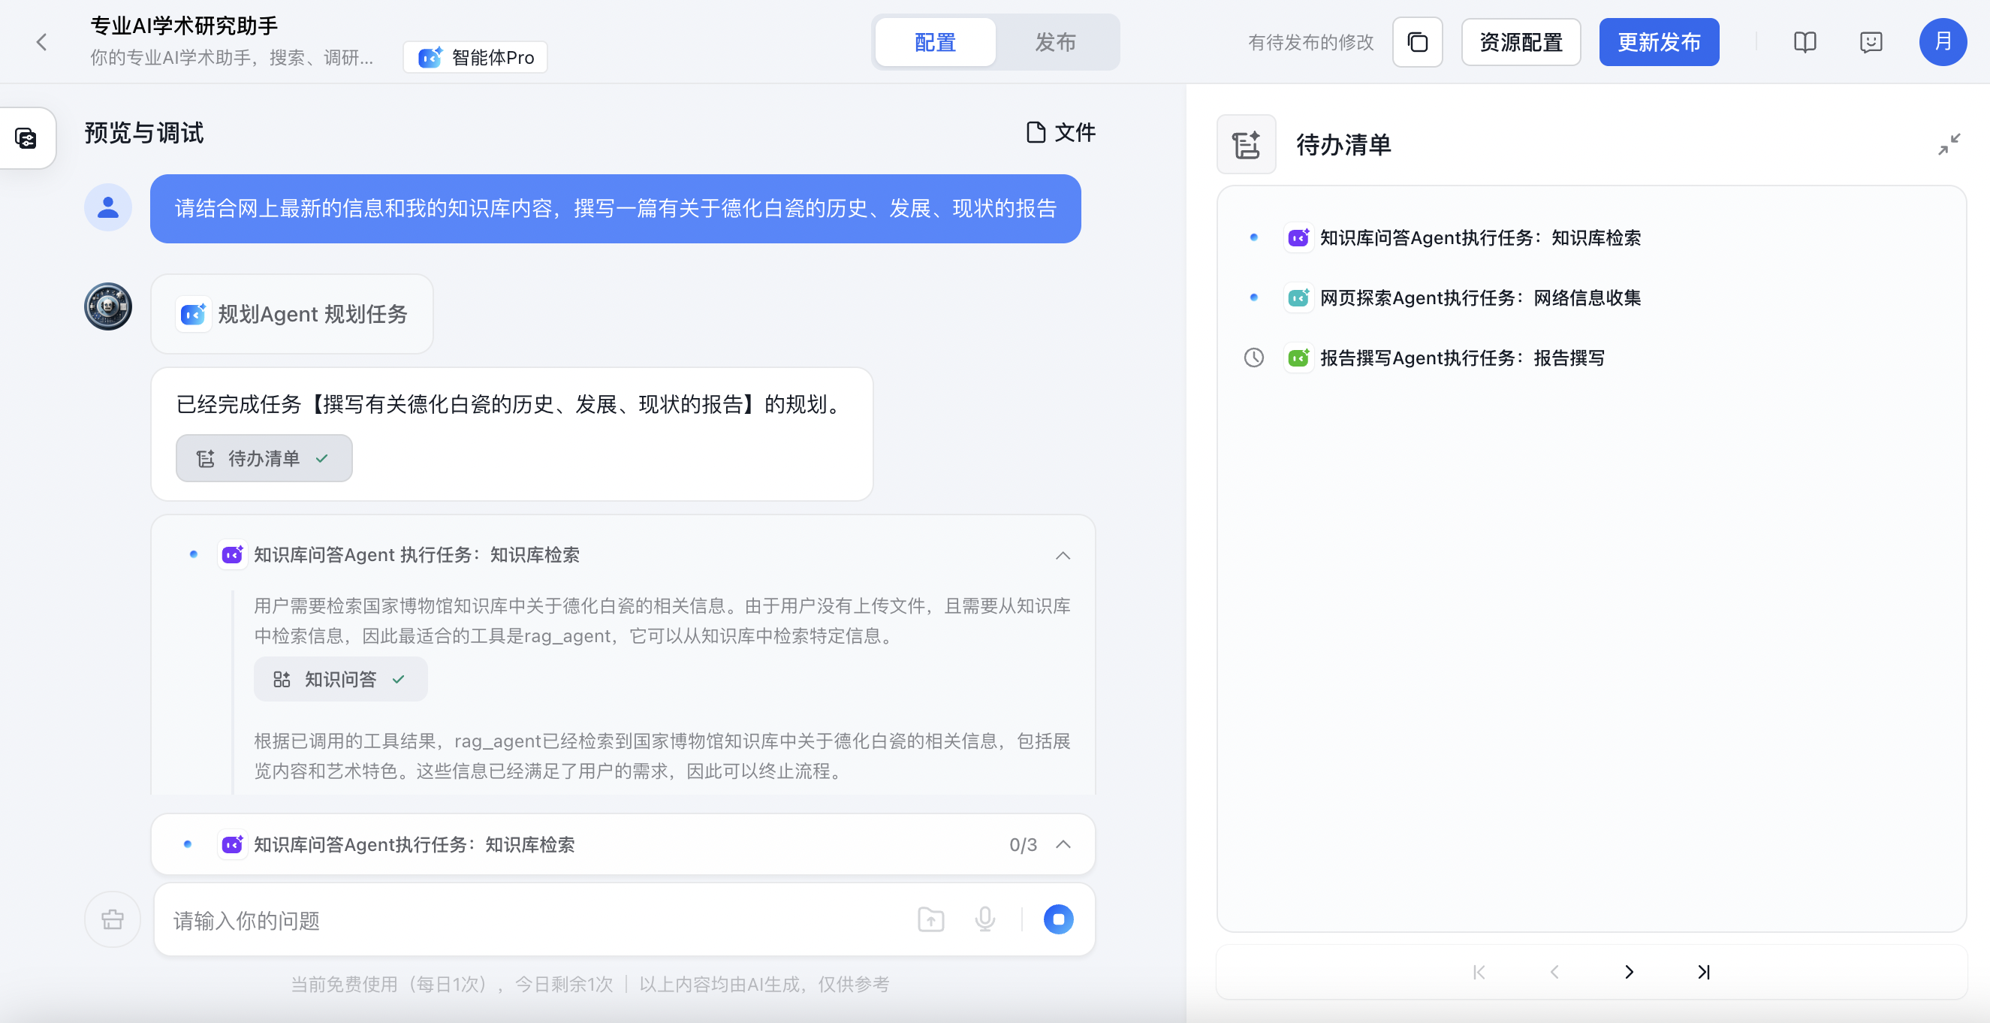
Task: Open the 文件 files panel
Action: pyautogui.click(x=1060, y=132)
